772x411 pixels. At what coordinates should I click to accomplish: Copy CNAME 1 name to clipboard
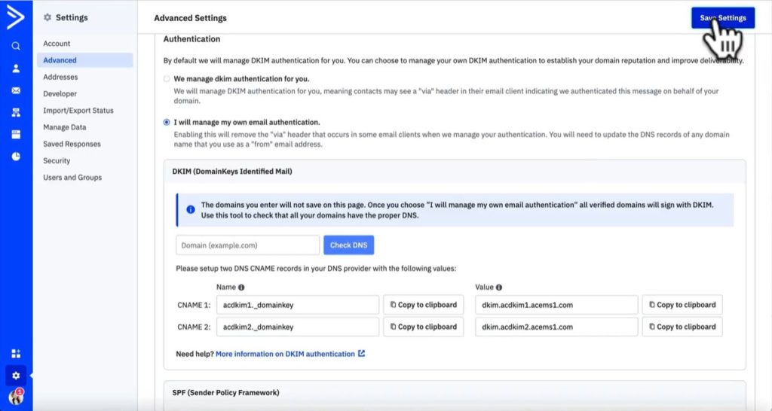point(423,305)
